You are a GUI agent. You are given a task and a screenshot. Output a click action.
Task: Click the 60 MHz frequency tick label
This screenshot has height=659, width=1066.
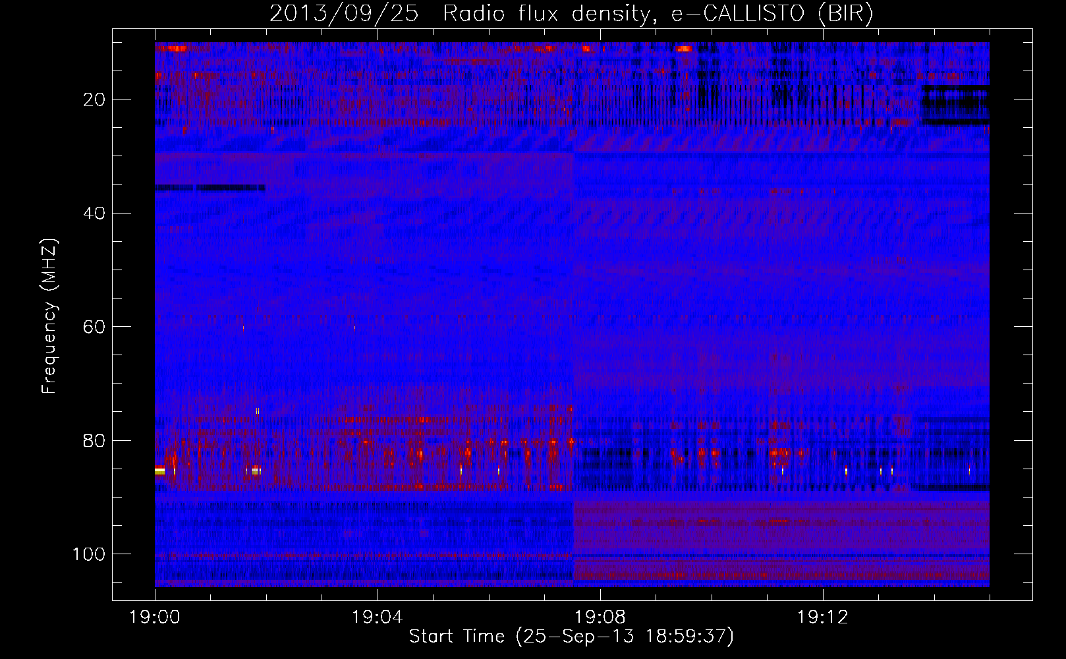click(x=95, y=327)
